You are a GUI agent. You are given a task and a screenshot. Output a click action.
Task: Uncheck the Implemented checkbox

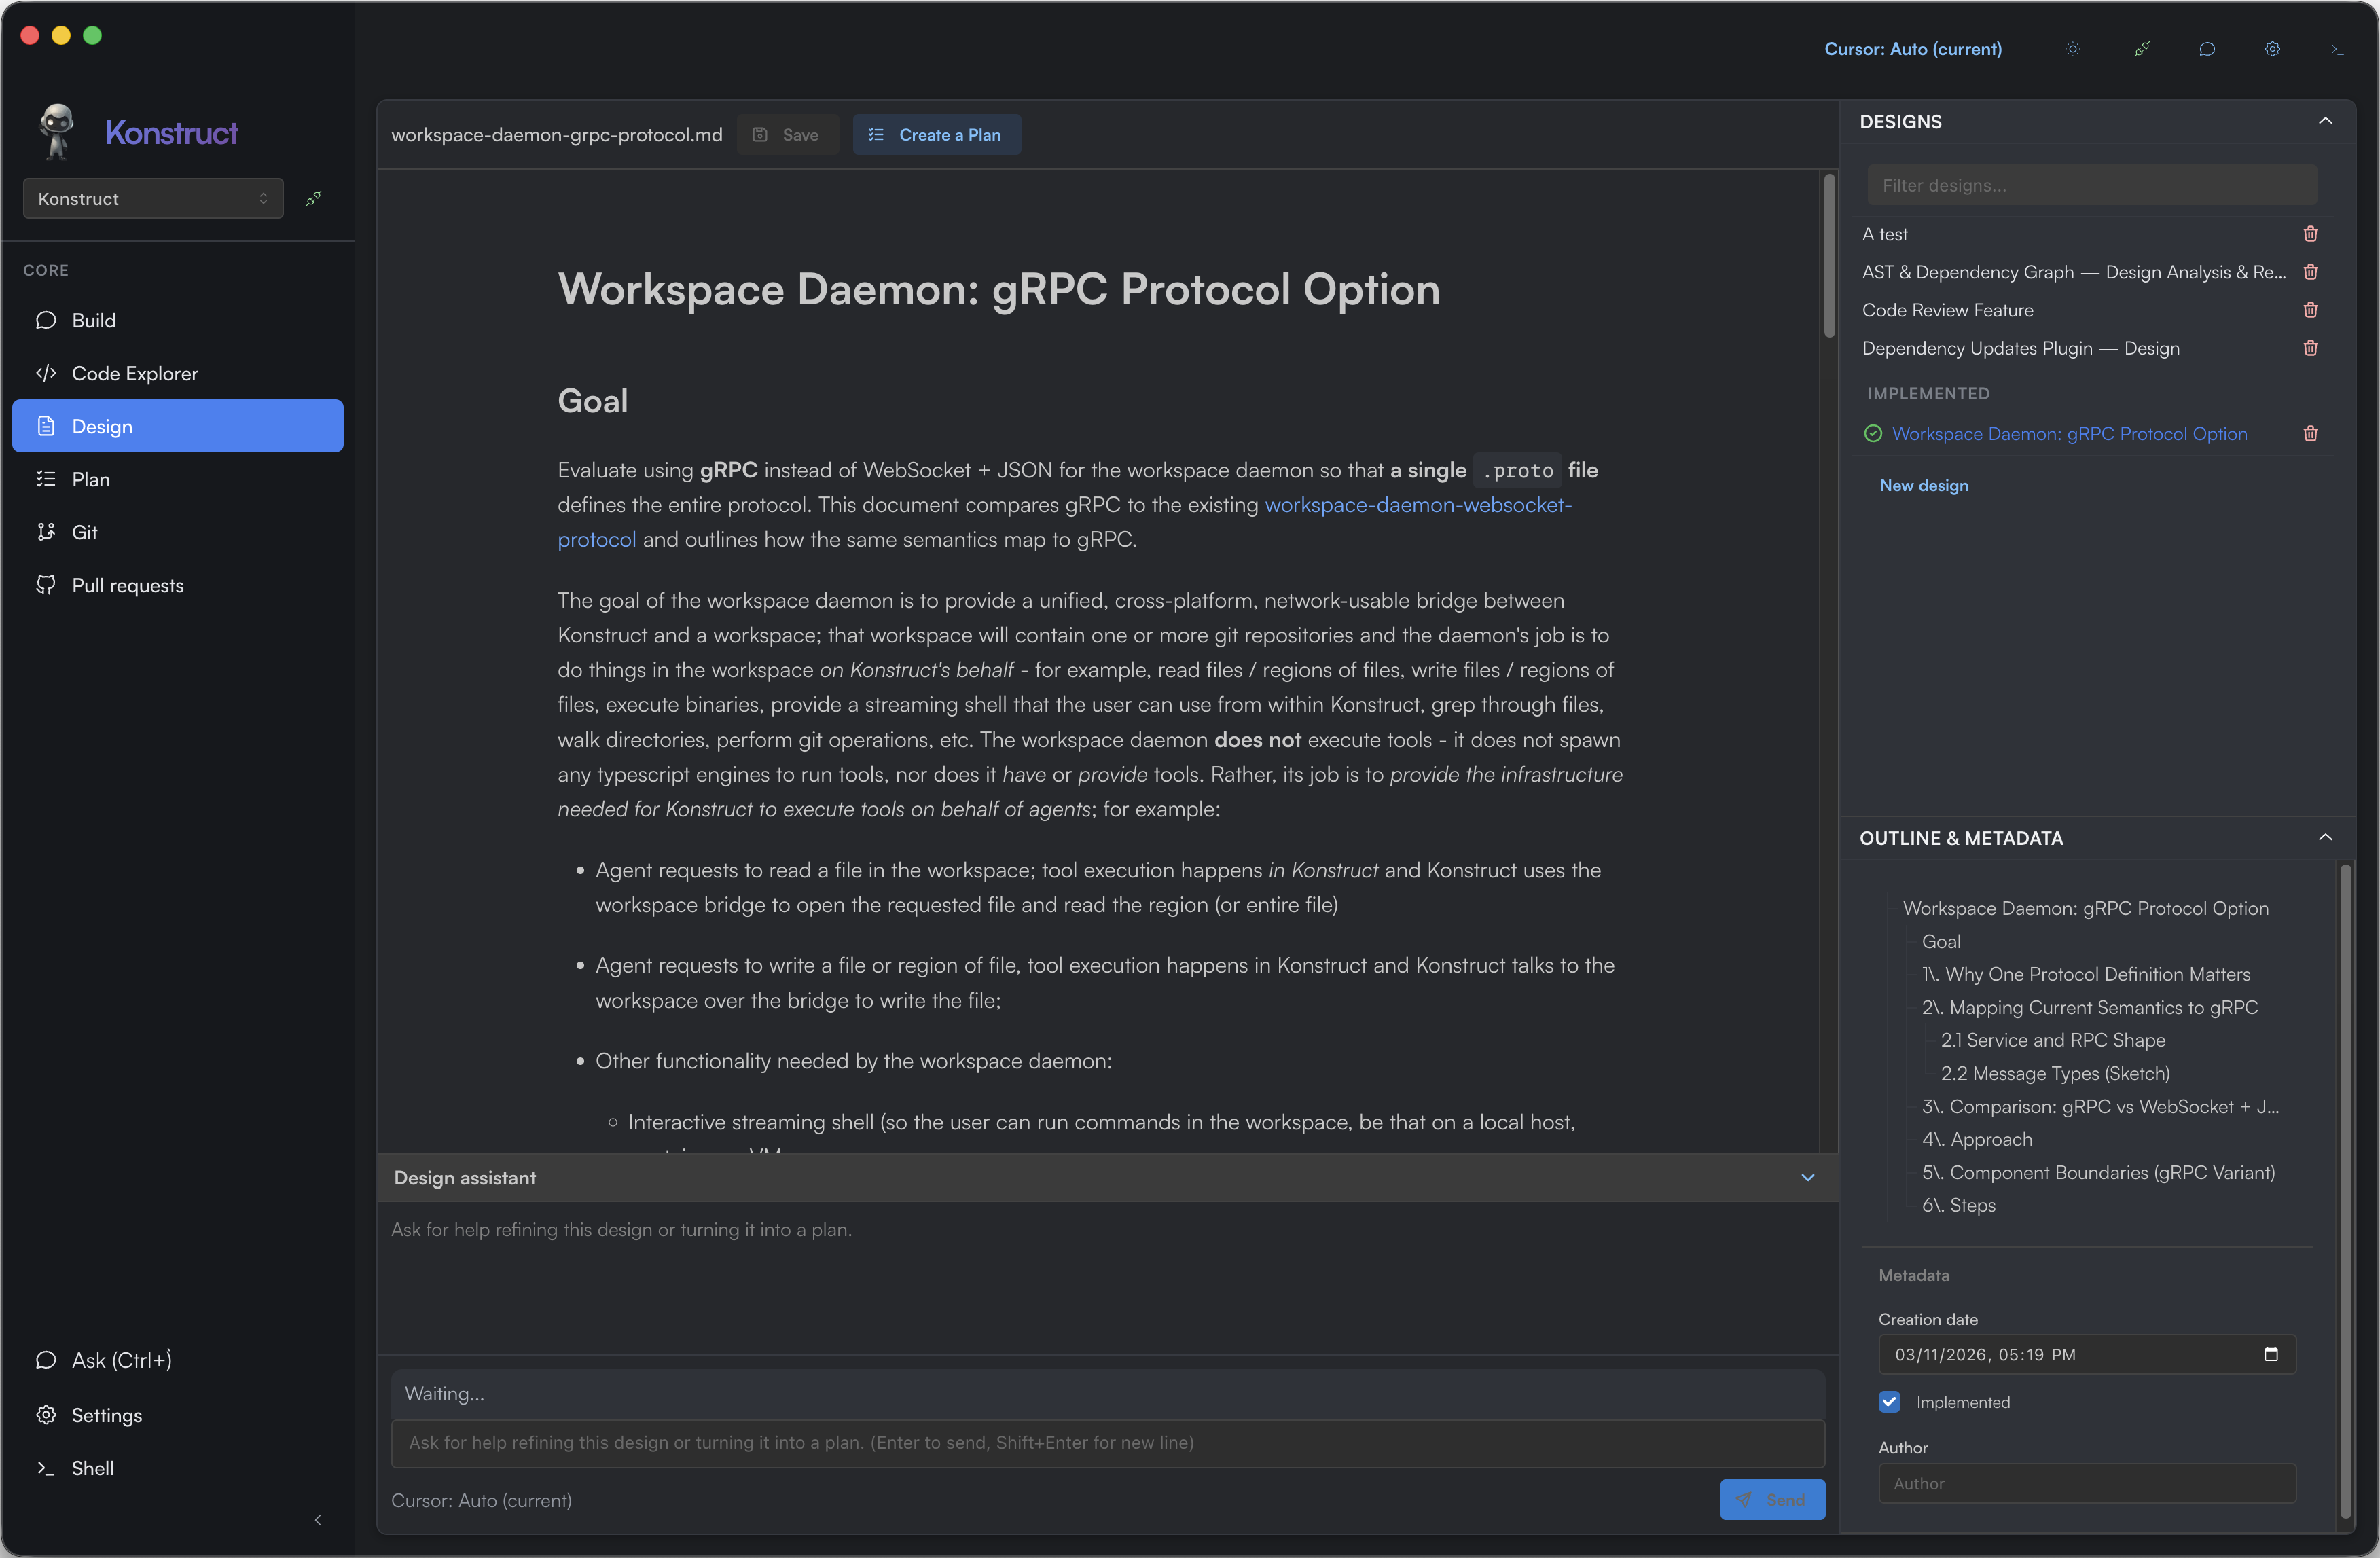pos(1889,1402)
